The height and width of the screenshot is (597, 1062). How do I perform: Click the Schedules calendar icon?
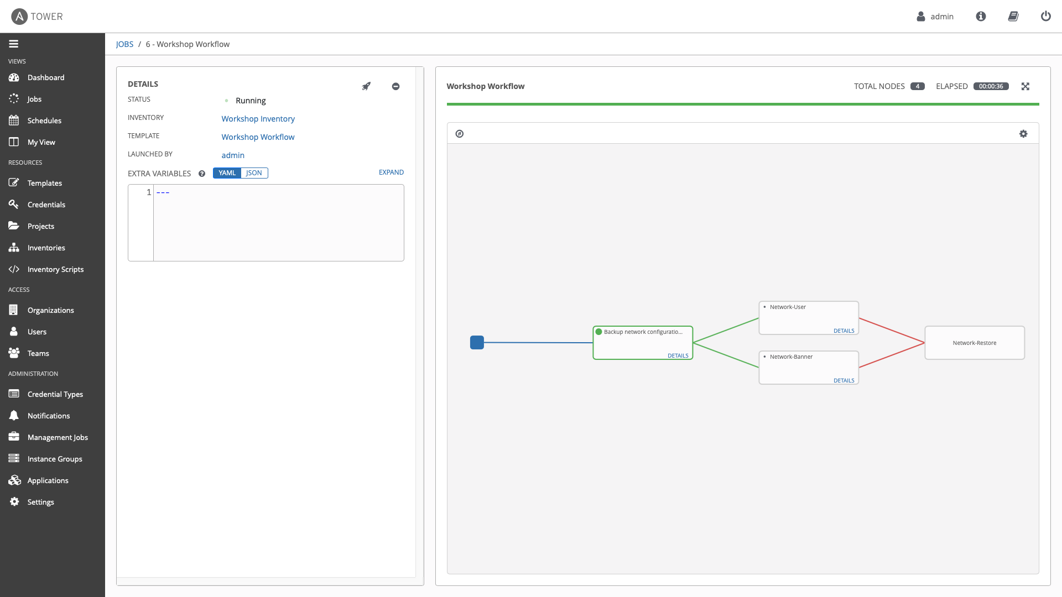(x=14, y=120)
